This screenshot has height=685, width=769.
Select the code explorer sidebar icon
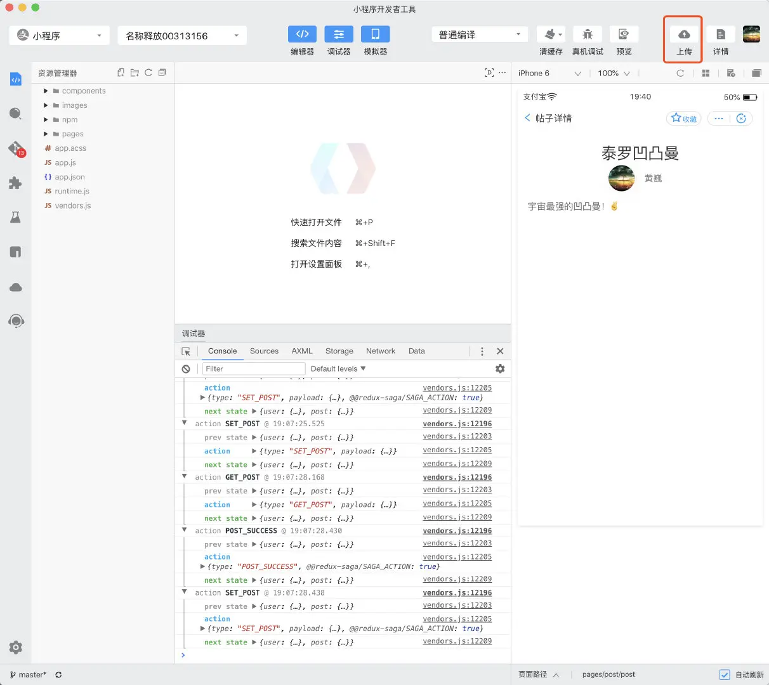point(16,79)
